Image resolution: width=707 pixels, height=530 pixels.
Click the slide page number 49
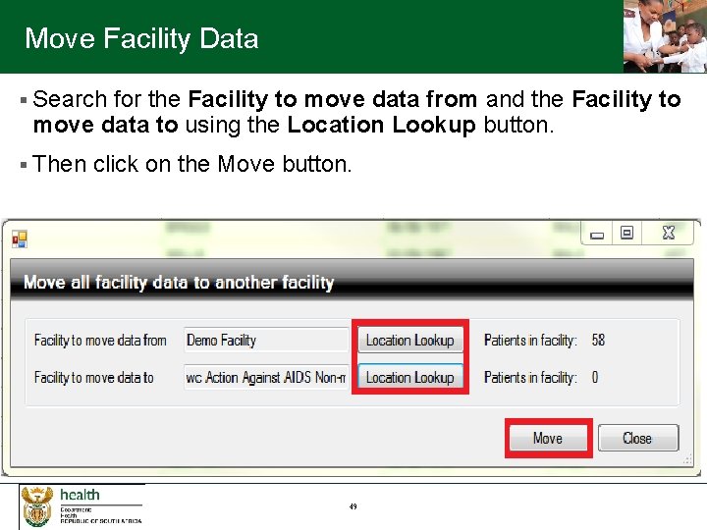[353, 506]
